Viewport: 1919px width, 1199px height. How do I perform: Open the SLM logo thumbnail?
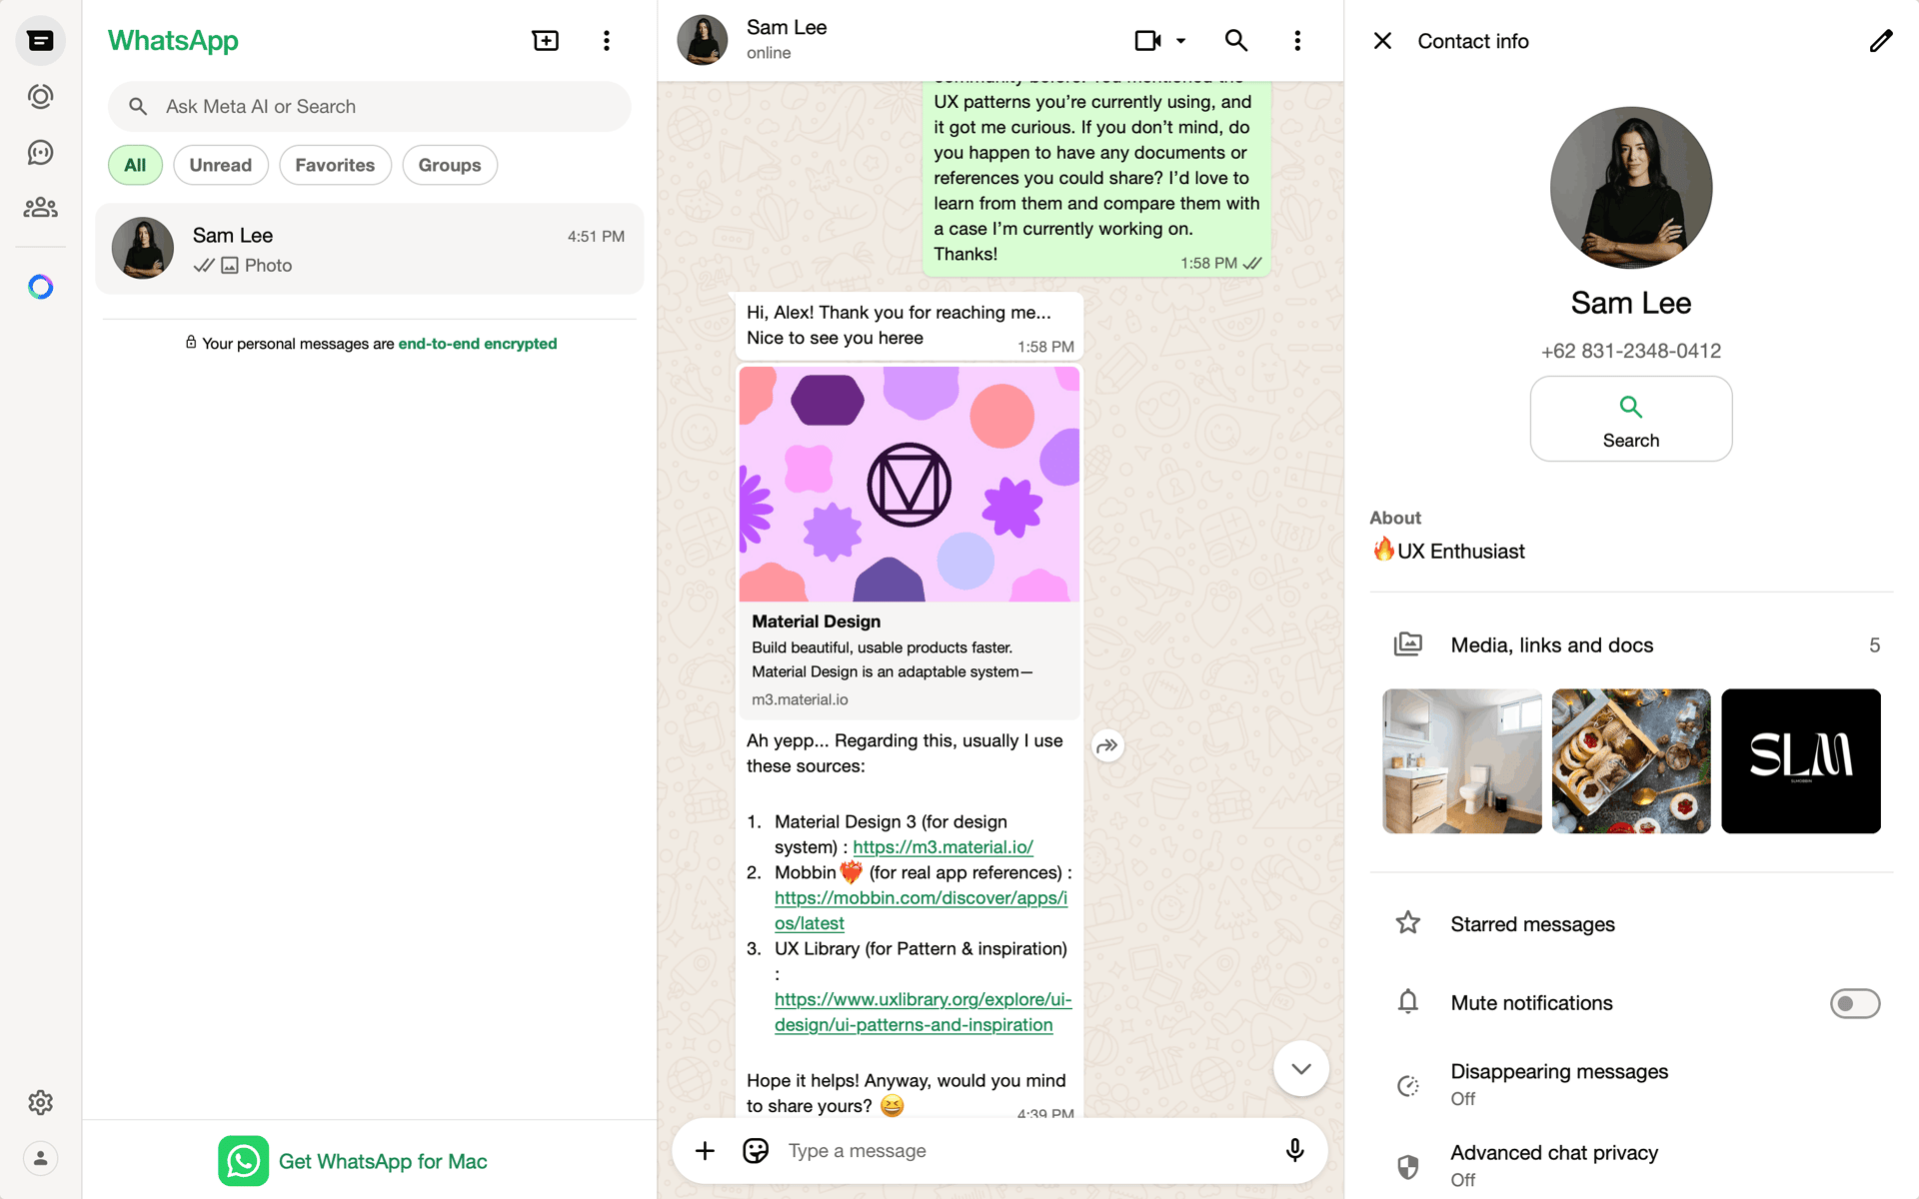coord(1801,761)
